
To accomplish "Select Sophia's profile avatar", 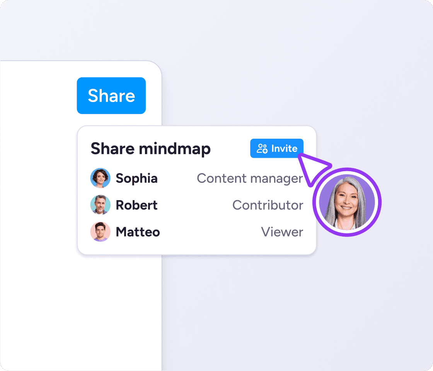I will 100,178.
